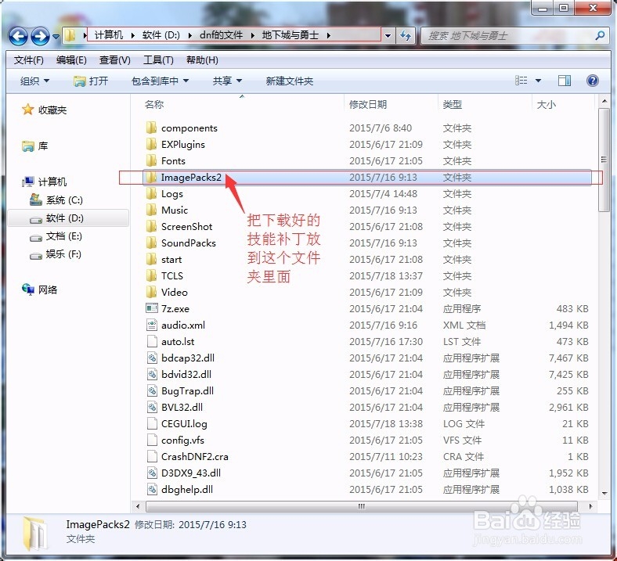
Task: Select the EXPlugins folder icon
Action: pyautogui.click(x=151, y=144)
